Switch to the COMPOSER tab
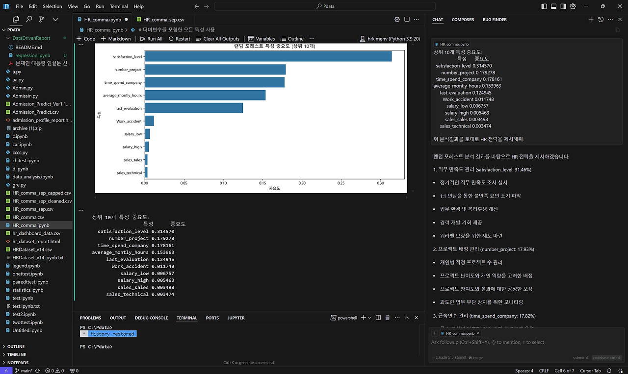This screenshot has height=374, width=628. pos(463,20)
